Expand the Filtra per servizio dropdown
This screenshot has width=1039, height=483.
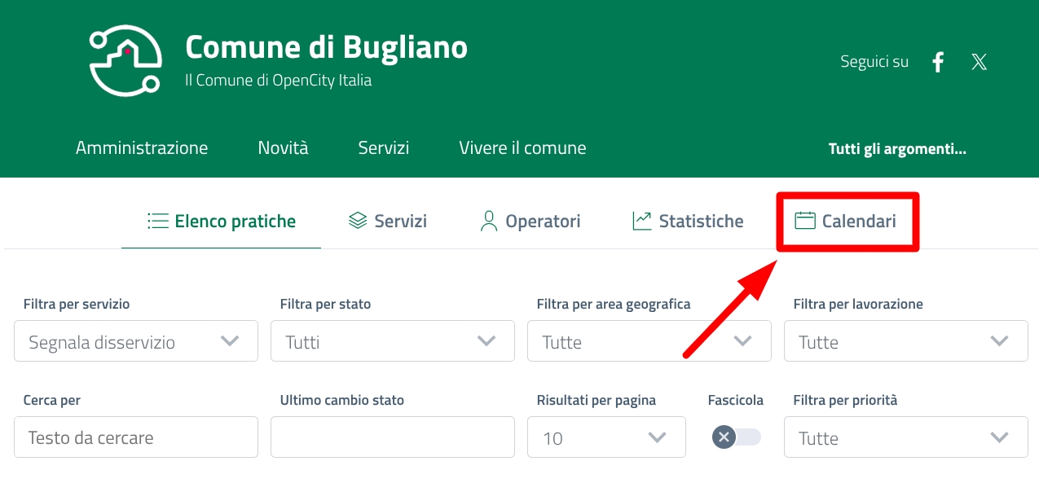(136, 341)
